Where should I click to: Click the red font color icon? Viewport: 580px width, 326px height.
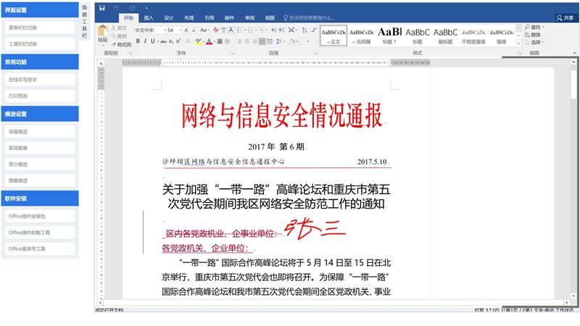[209, 41]
